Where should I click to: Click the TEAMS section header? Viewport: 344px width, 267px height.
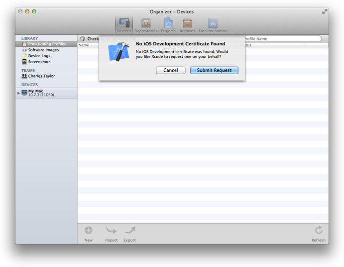28,70
